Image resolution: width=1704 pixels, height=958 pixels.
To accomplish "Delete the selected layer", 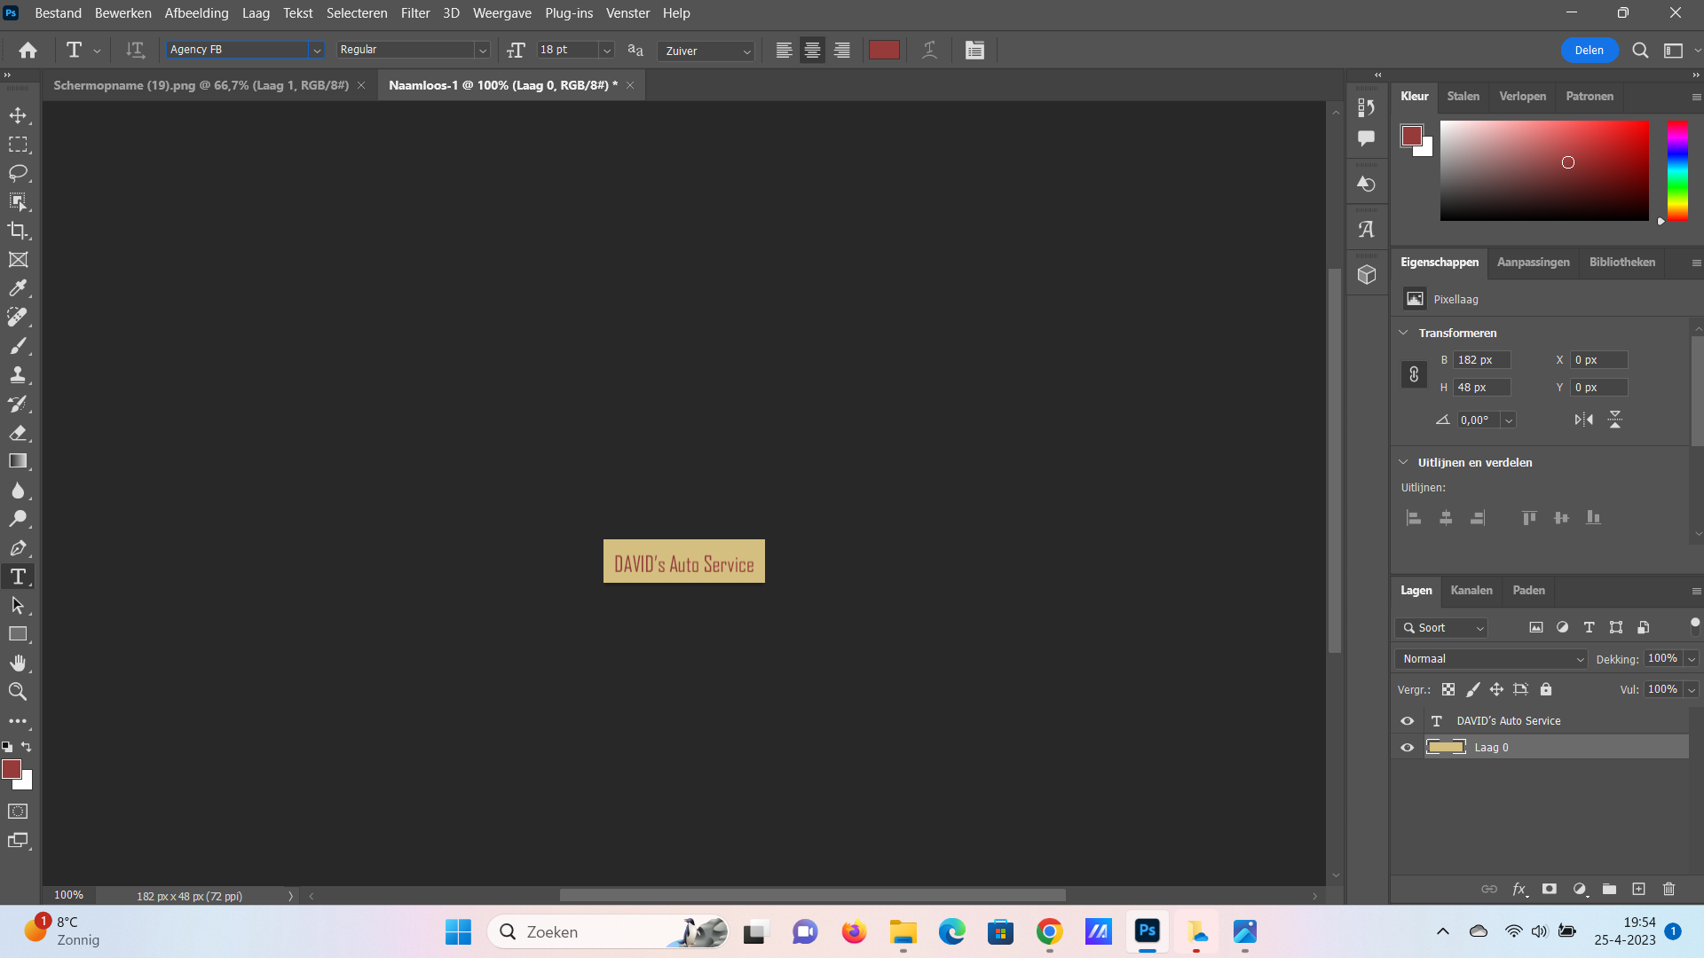I will pyautogui.click(x=1668, y=888).
